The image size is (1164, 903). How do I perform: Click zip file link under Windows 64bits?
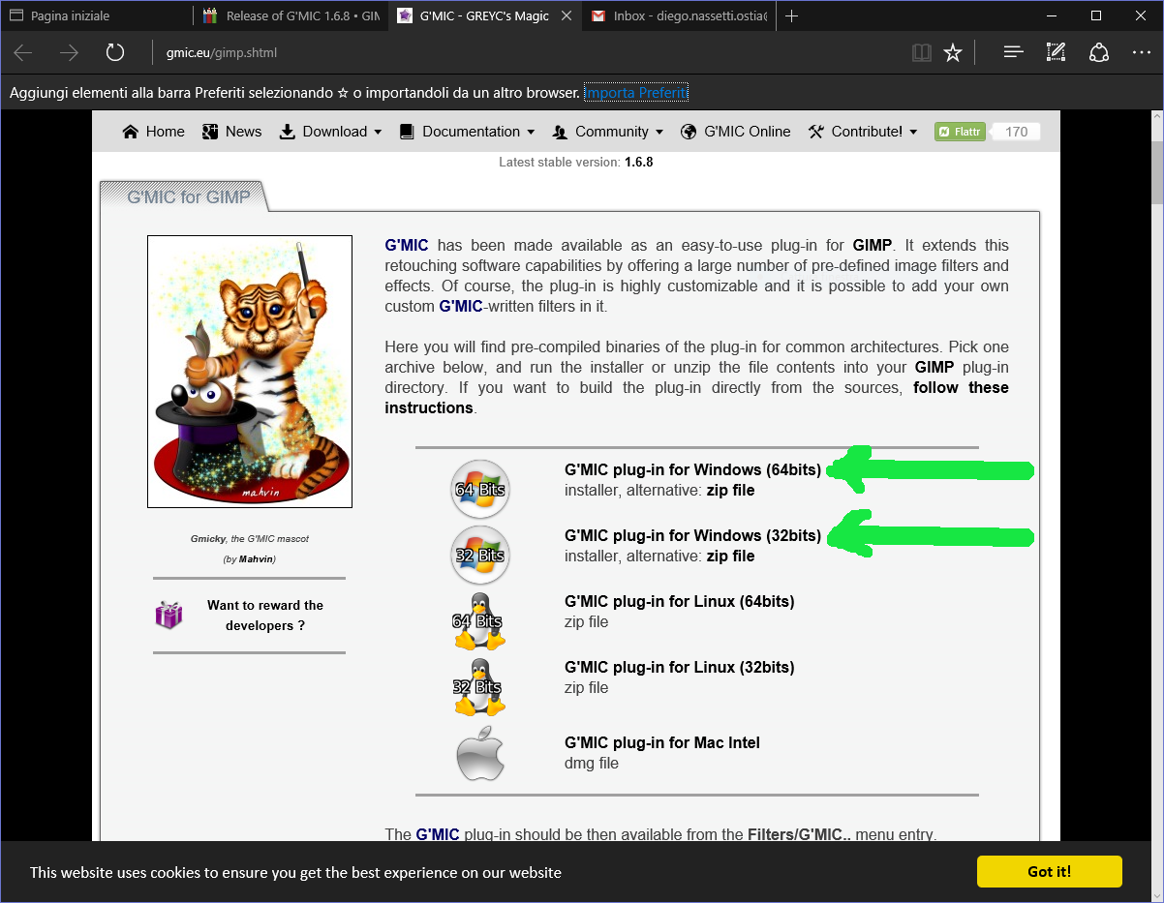pyautogui.click(x=730, y=490)
